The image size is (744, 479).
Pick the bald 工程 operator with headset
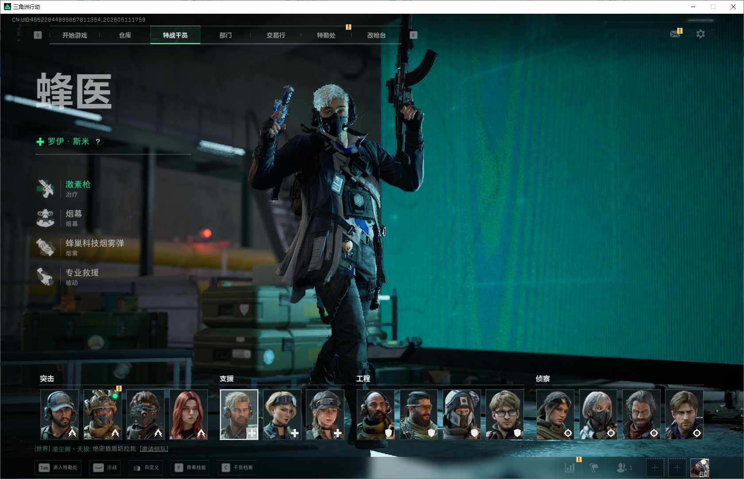point(376,414)
